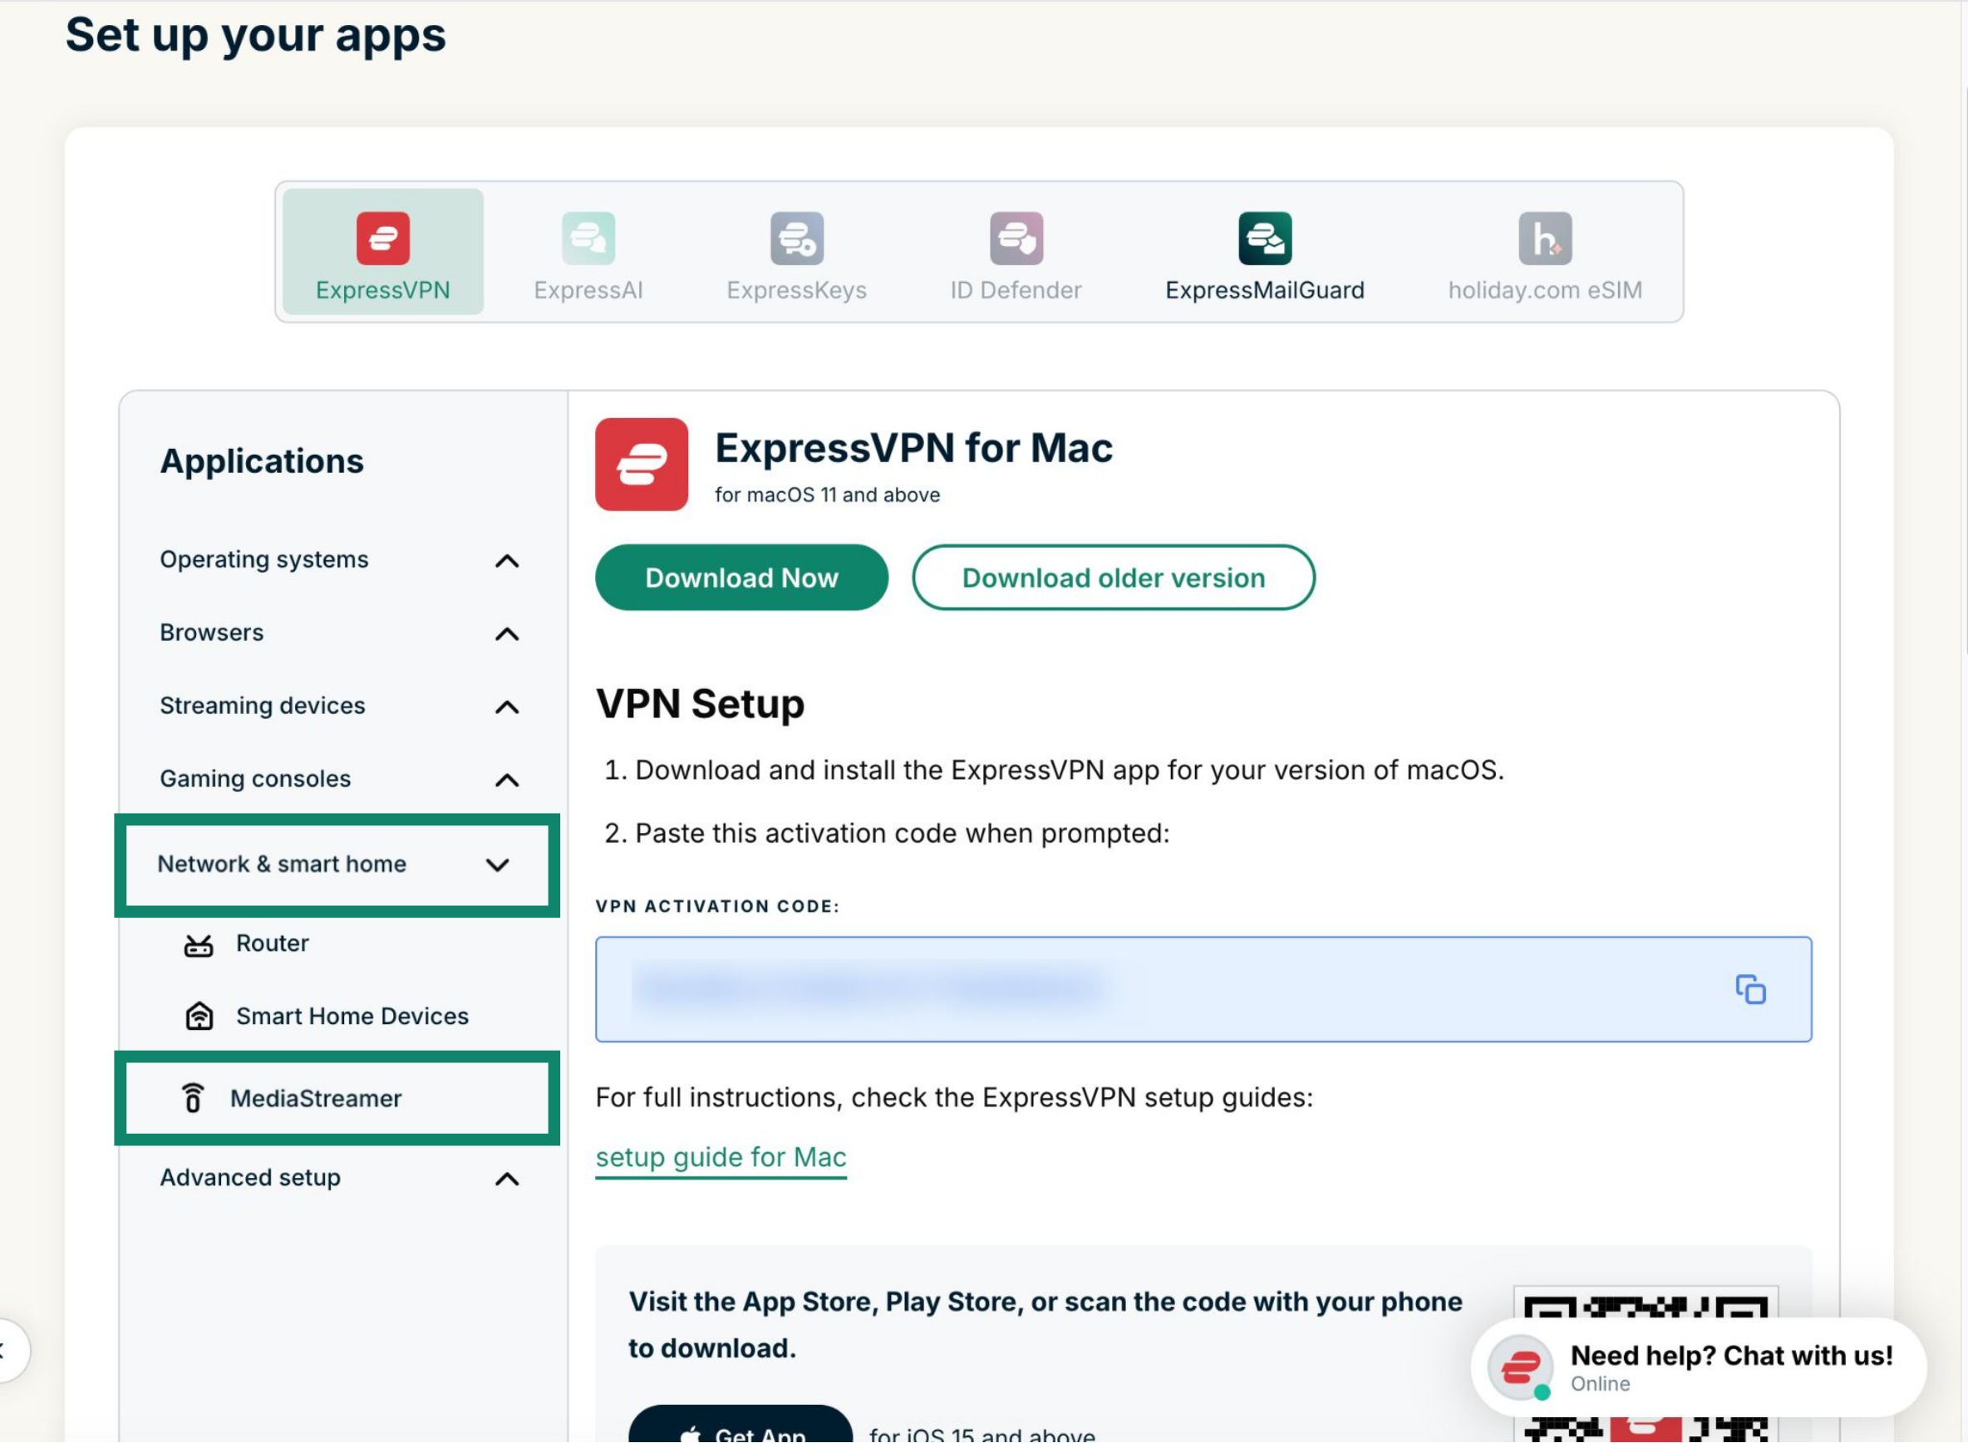Click the Gaming consoles label
The height and width of the screenshot is (1443, 1968).
coord(255,778)
